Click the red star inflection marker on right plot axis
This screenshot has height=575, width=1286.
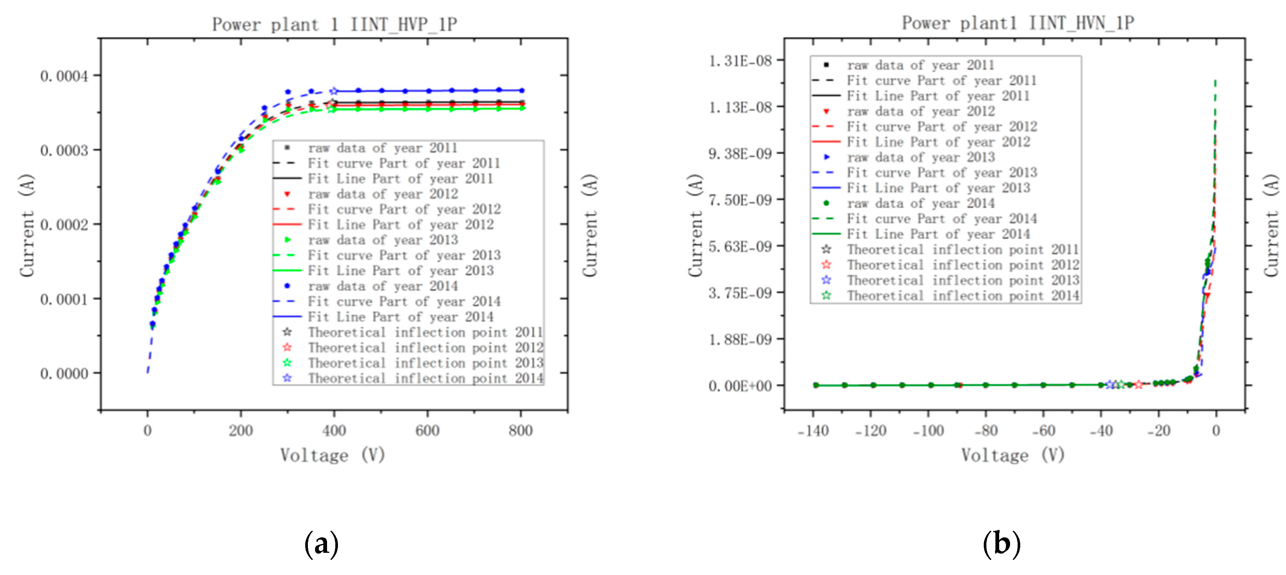tap(1138, 384)
